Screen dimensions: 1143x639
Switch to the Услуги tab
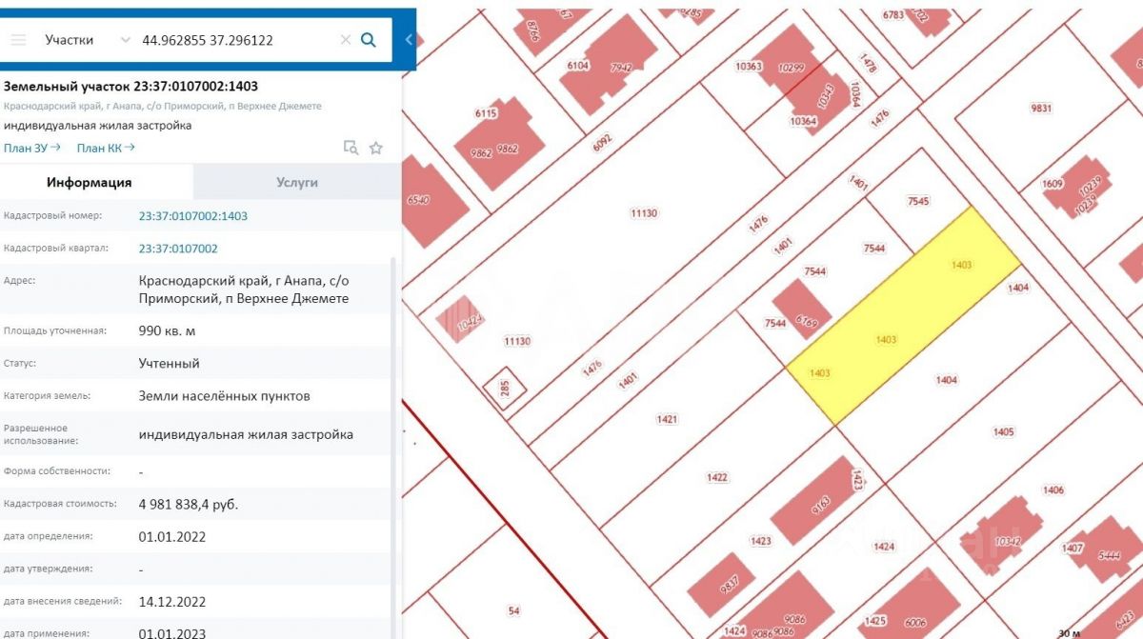point(297,182)
